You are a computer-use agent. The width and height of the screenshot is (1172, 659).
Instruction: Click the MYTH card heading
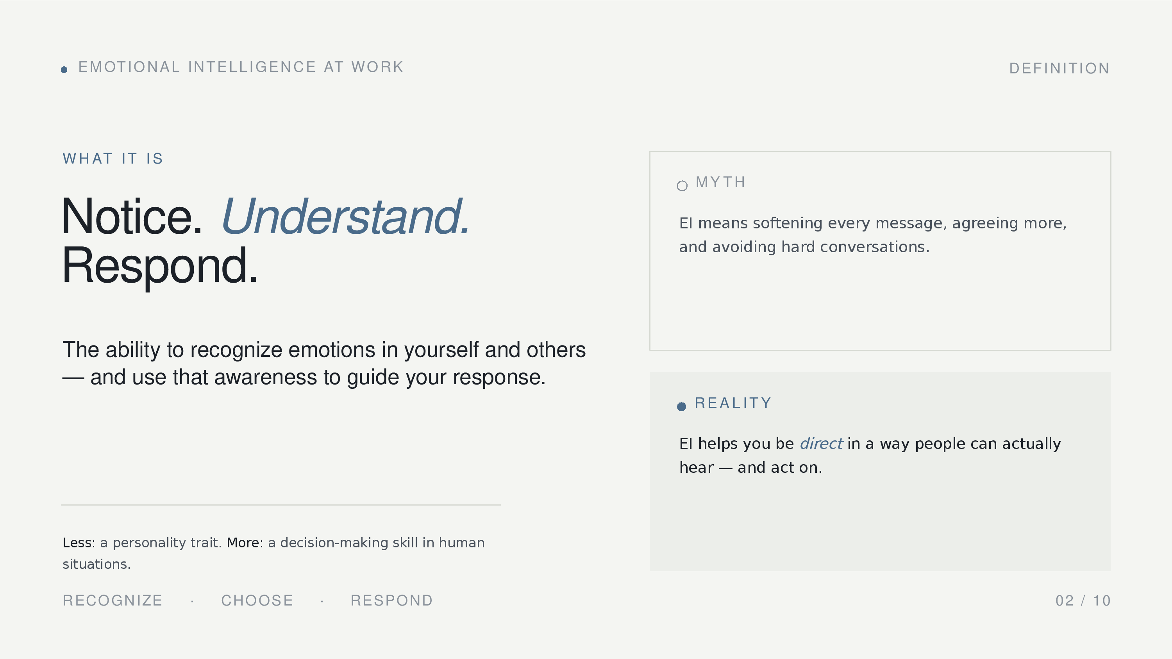[x=721, y=182]
